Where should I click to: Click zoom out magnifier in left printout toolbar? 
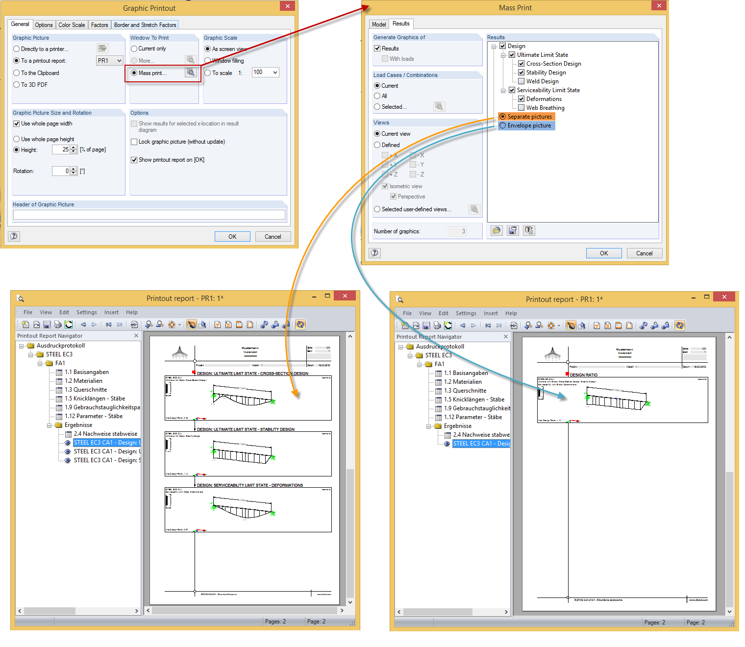tap(160, 324)
